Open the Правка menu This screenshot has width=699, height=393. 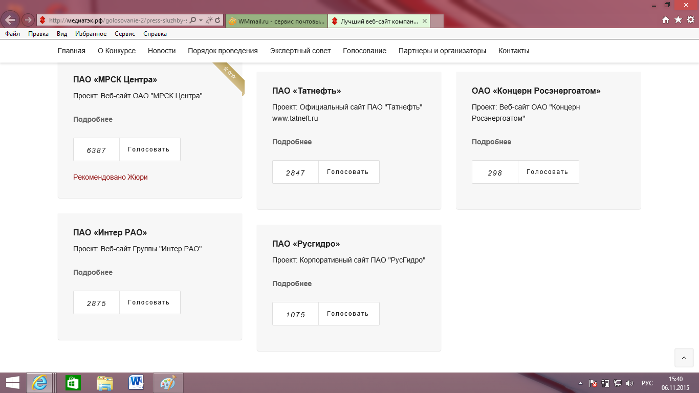(38, 34)
